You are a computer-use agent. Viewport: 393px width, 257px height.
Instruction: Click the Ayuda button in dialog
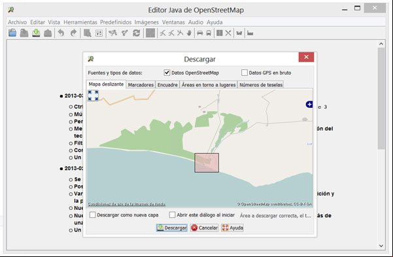click(x=232, y=228)
